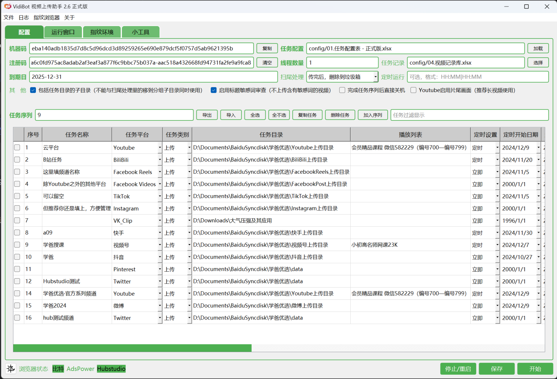Image resolution: width=557 pixels, height=379 pixels.
Task: Click the 任务名称 column header
Action: click(77, 135)
